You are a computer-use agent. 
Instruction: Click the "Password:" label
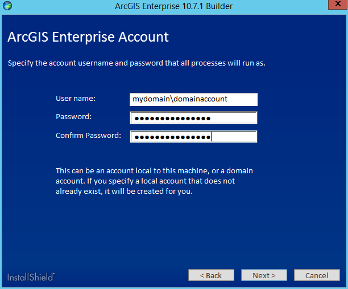pyautogui.click(x=74, y=117)
